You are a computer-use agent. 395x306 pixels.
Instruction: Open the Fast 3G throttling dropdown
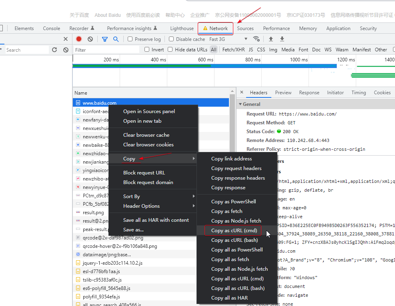[228, 39]
